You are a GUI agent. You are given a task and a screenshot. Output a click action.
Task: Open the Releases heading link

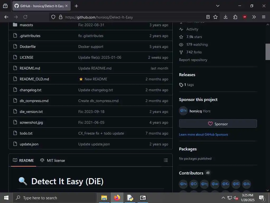click(187, 75)
